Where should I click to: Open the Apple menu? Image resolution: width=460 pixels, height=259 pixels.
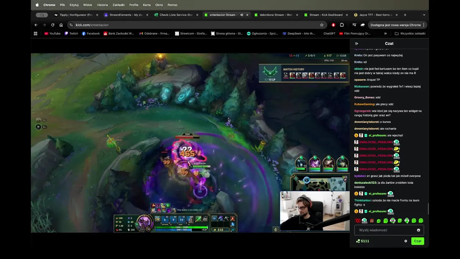point(37,5)
